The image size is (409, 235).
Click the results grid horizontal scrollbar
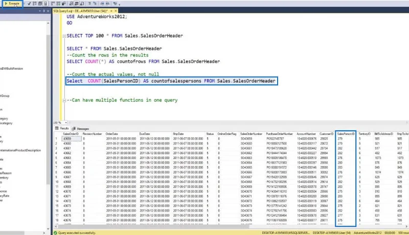(154, 227)
